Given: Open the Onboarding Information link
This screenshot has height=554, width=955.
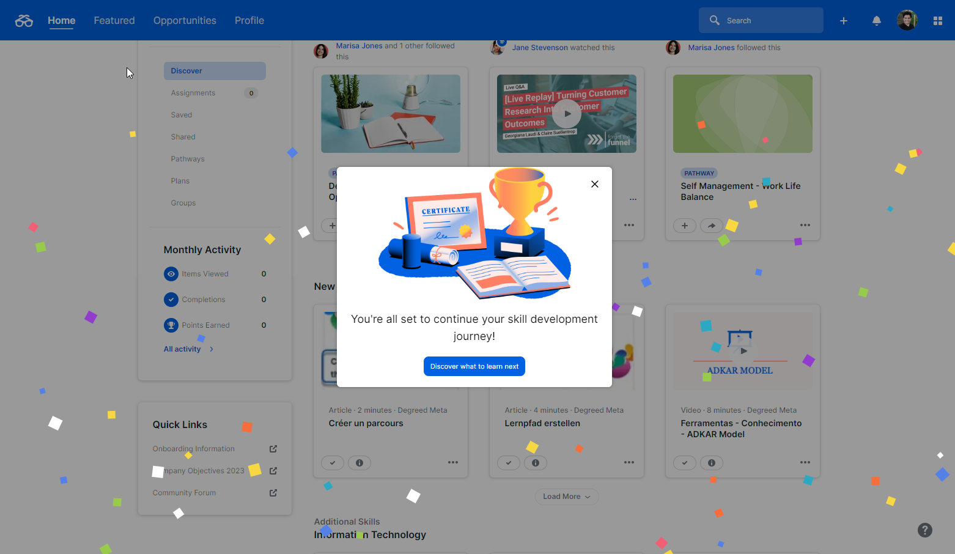Looking at the screenshot, I should [x=194, y=449].
